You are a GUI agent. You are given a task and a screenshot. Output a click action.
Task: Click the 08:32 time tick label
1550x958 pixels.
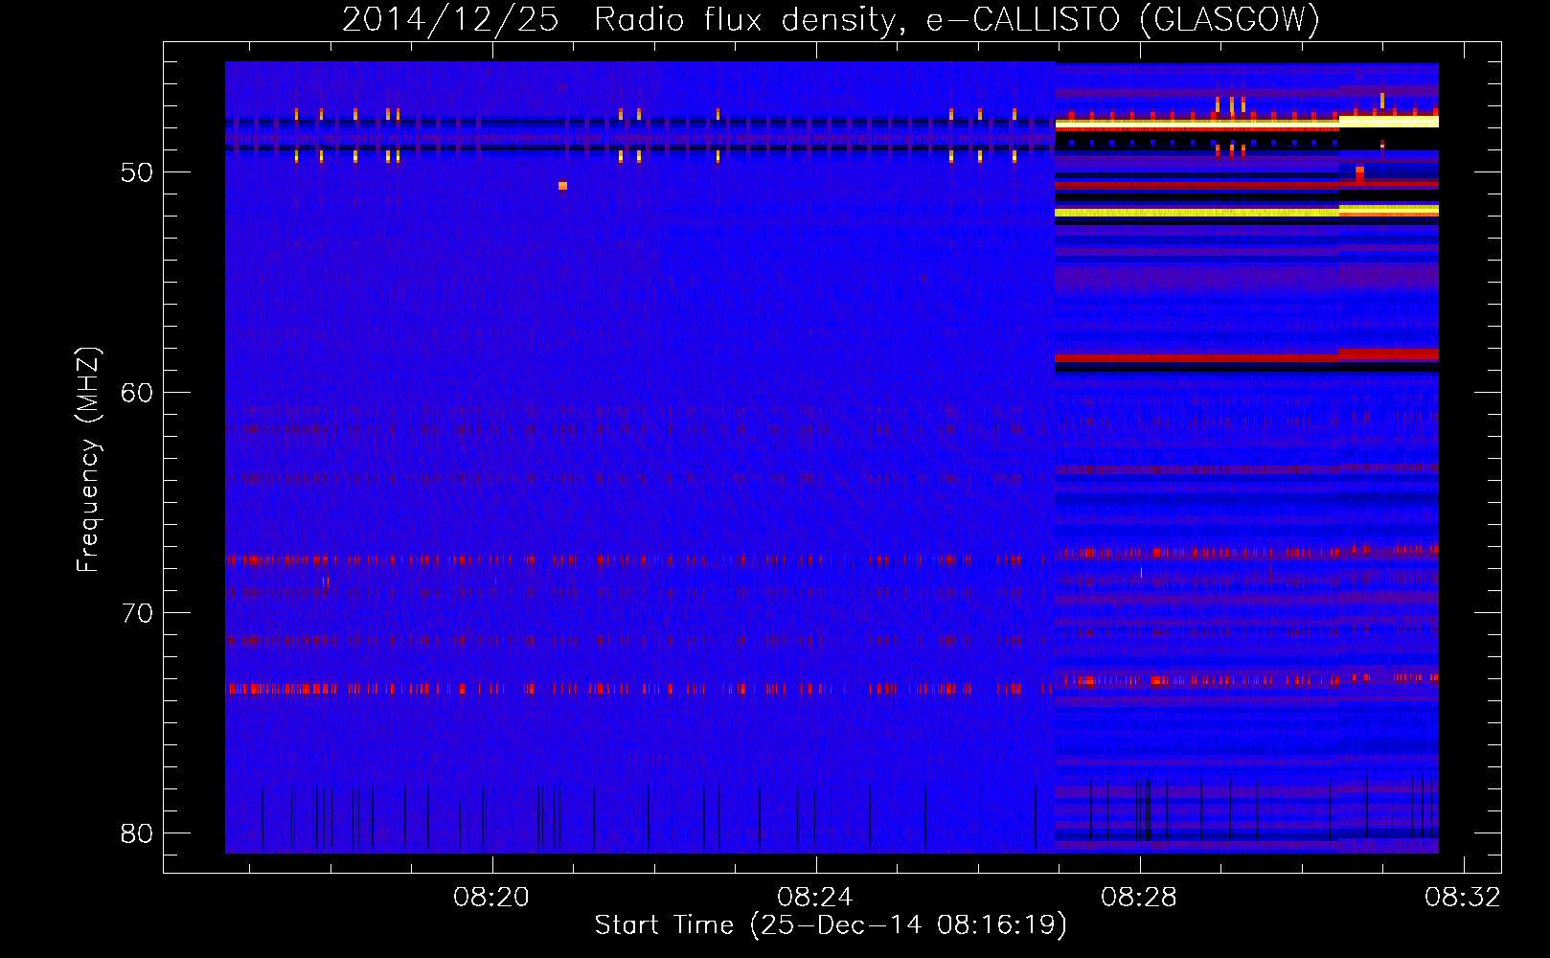[1463, 898]
